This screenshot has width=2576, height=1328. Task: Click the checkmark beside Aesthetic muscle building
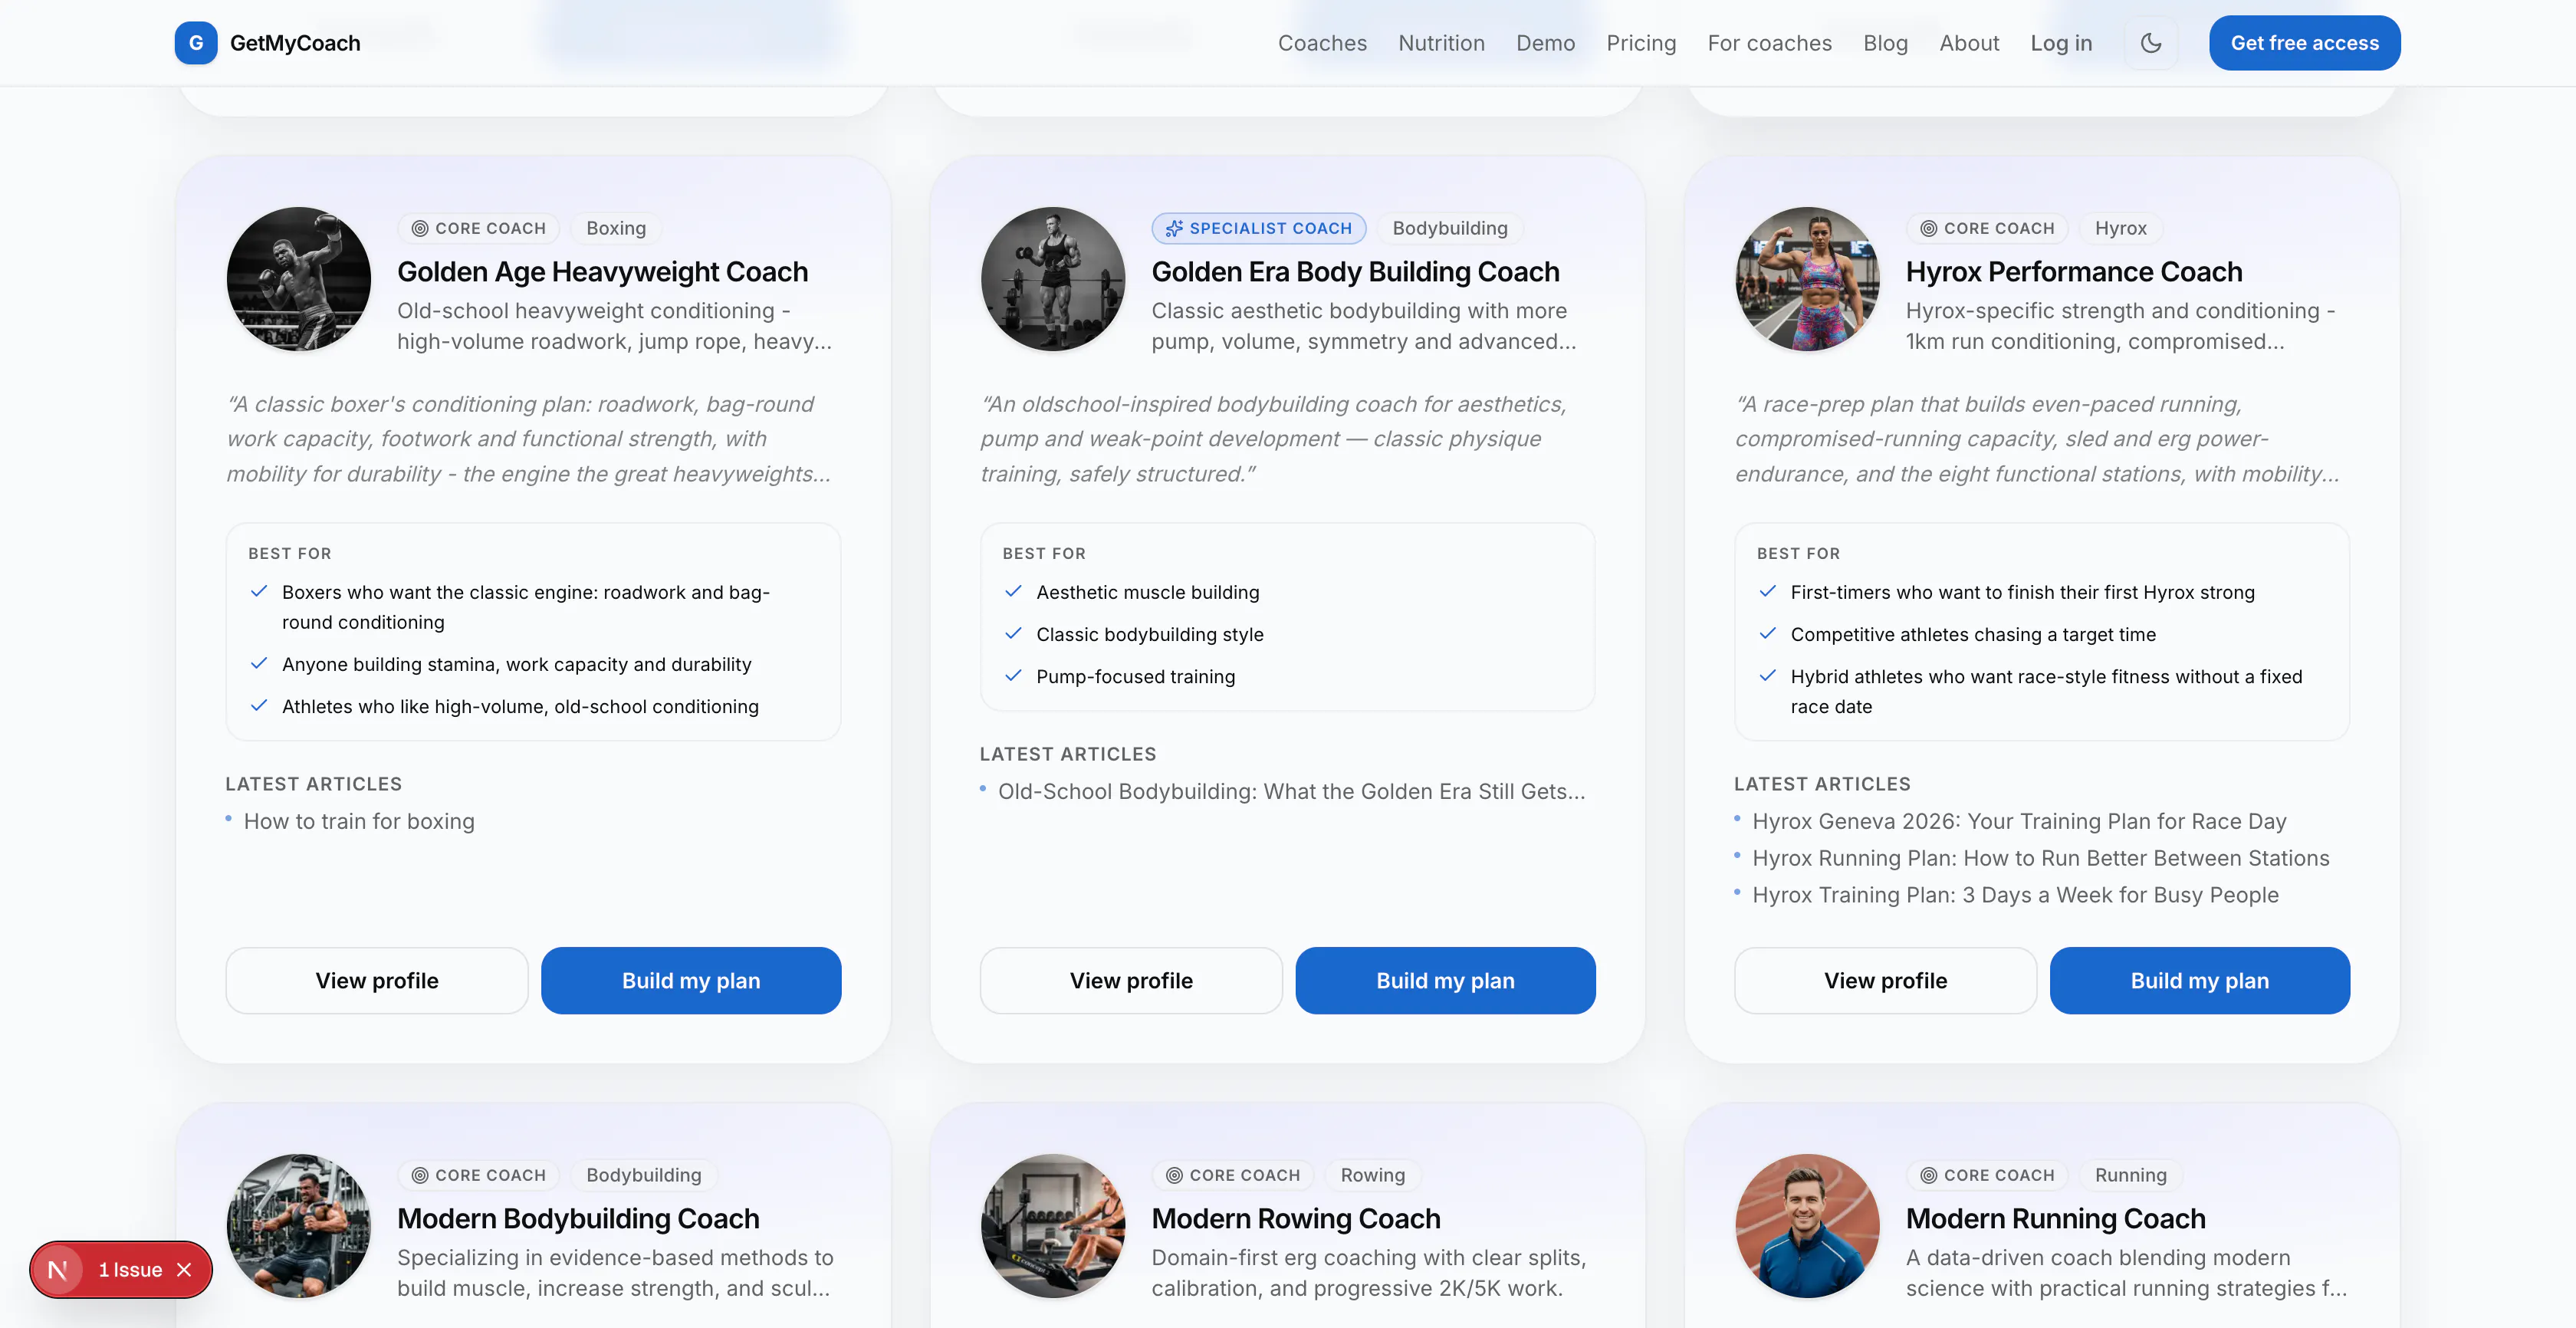[x=1013, y=591]
